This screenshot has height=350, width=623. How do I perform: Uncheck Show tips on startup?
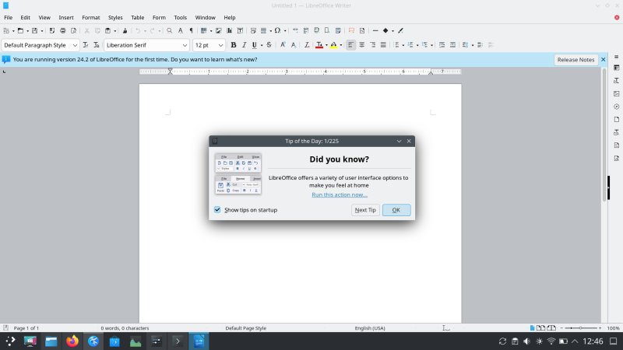(217, 210)
